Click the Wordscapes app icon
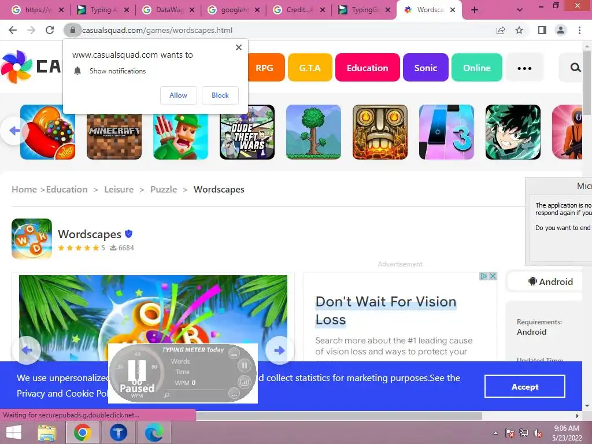The height and width of the screenshot is (444, 592). pos(32,239)
